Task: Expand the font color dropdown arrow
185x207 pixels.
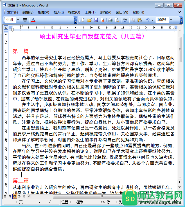Action: click(38, 20)
